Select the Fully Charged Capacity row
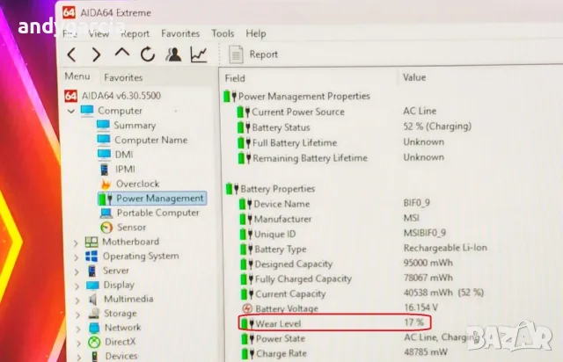Viewport: 563px width, 362px height. coord(347,279)
